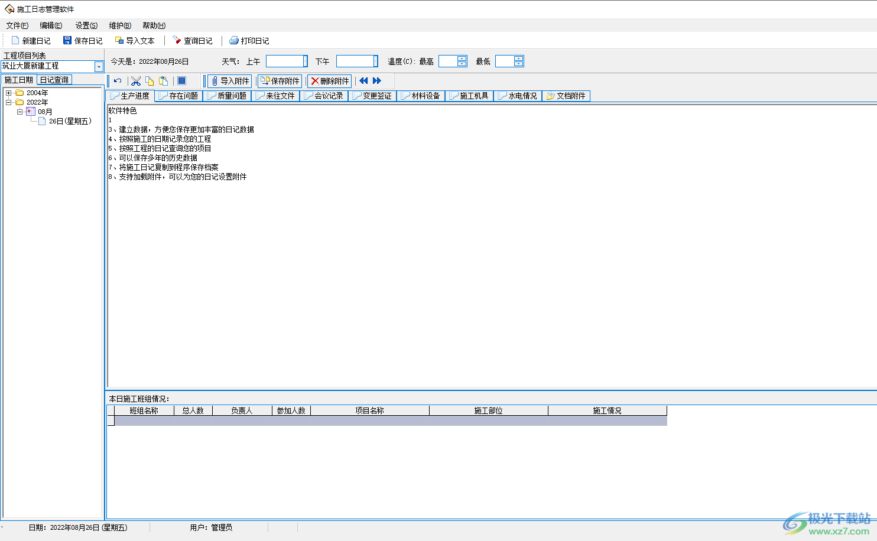This screenshot has width=877, height=541.
Task: Click the select-all icon after paste
Action: coord(182,81)
